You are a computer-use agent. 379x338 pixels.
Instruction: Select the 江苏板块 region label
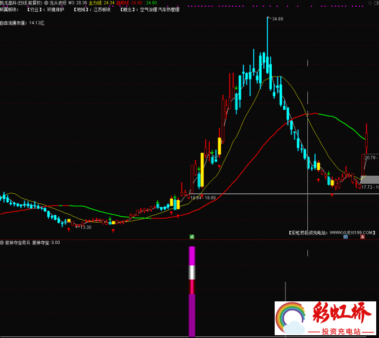(x=102, y=10)
